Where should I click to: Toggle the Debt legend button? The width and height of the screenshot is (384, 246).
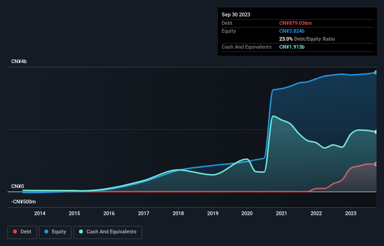click(x=22, y=232)
